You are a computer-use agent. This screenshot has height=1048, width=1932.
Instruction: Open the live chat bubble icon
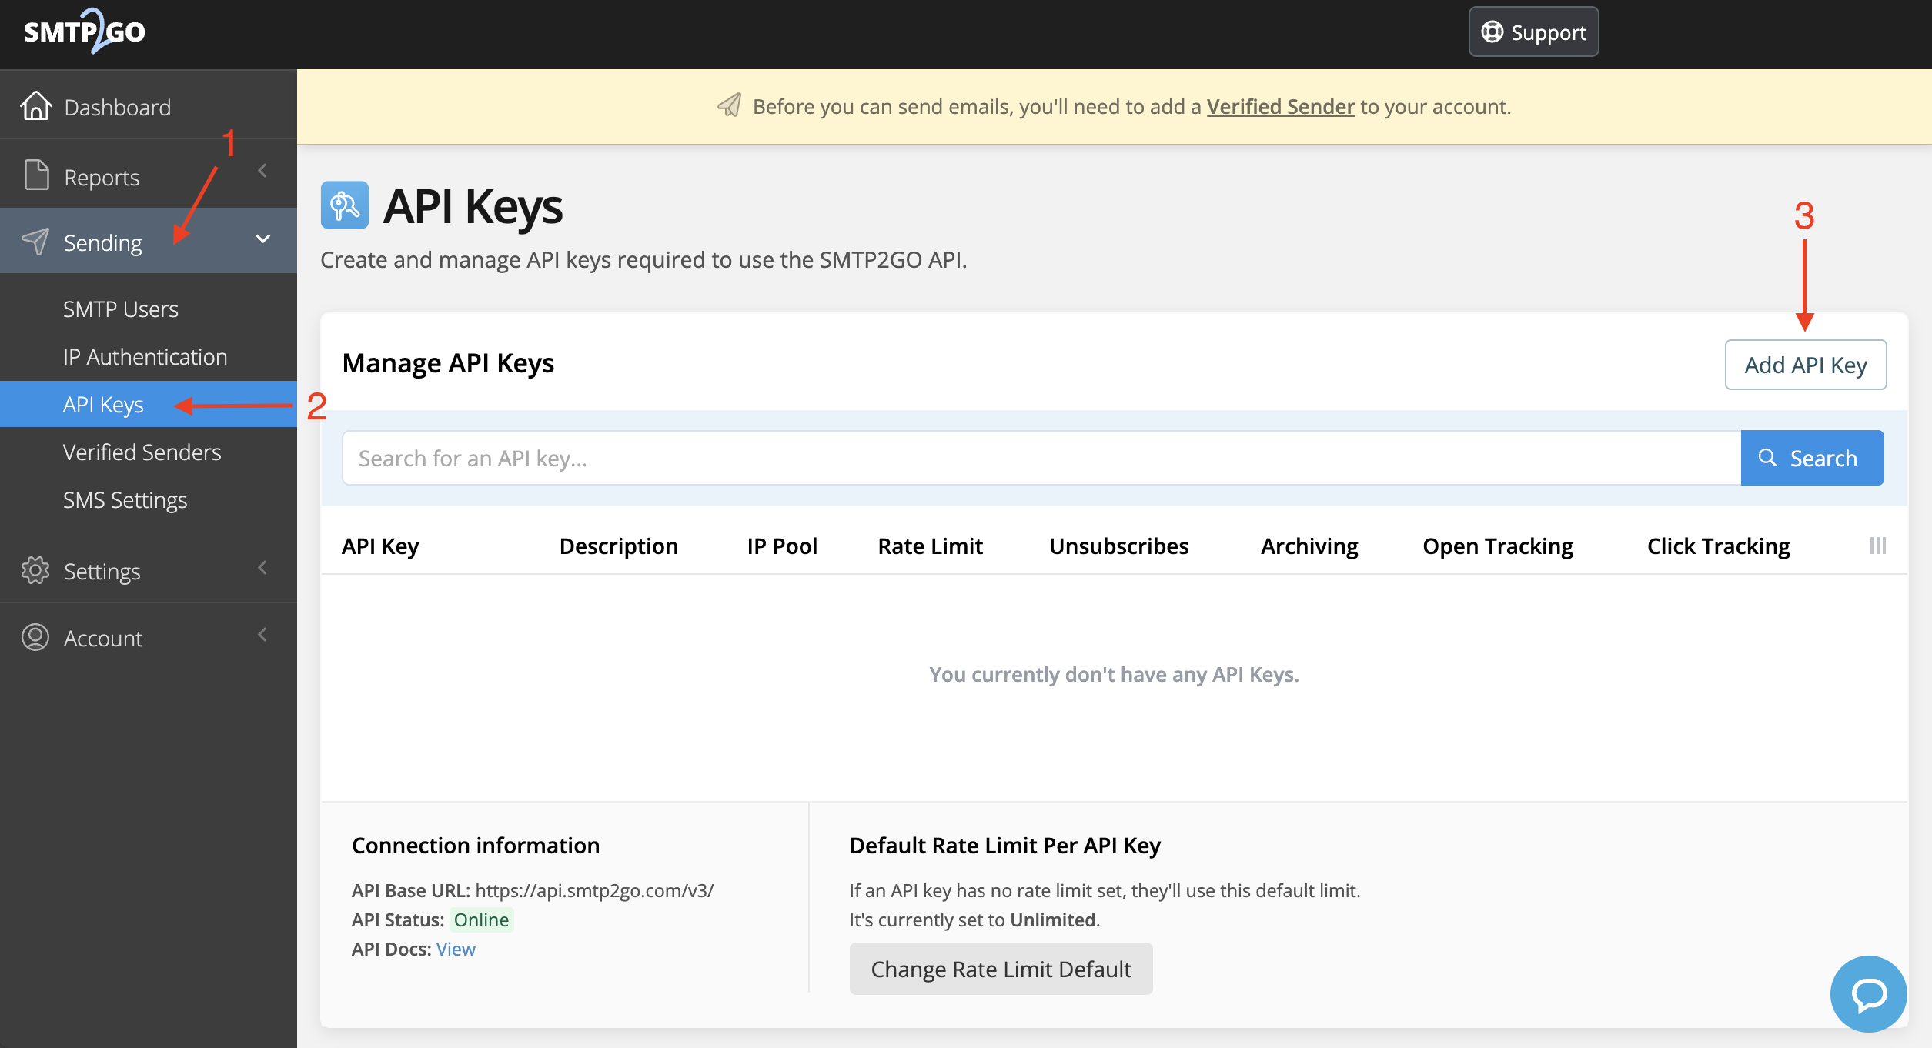tap(1868, 993)
